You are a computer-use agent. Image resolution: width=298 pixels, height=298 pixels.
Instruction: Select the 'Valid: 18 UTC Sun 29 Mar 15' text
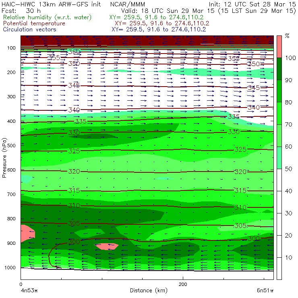coord(169,10)
